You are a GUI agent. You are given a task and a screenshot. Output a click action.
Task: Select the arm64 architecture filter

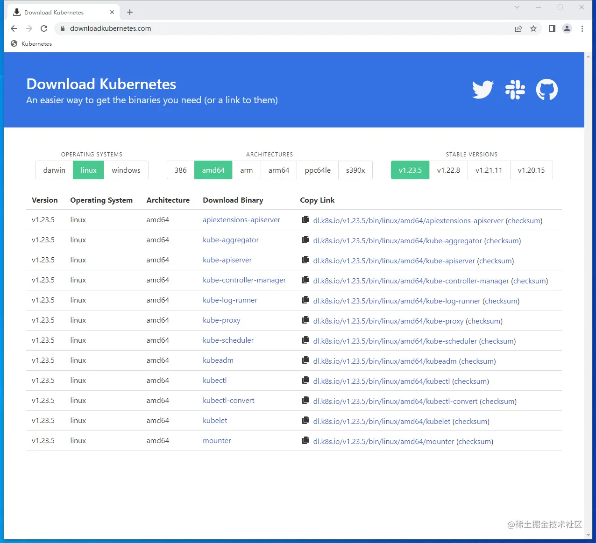pyautogui.click(x=279, y=170)
